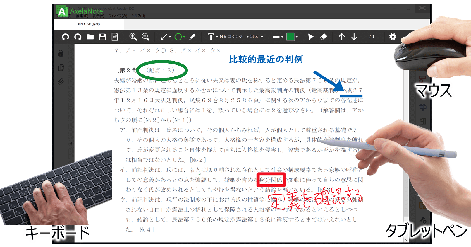Image resolution: width=471 pixels, height=247 pixels.
Task: Click the green color swatch
Action: (290, 37)
